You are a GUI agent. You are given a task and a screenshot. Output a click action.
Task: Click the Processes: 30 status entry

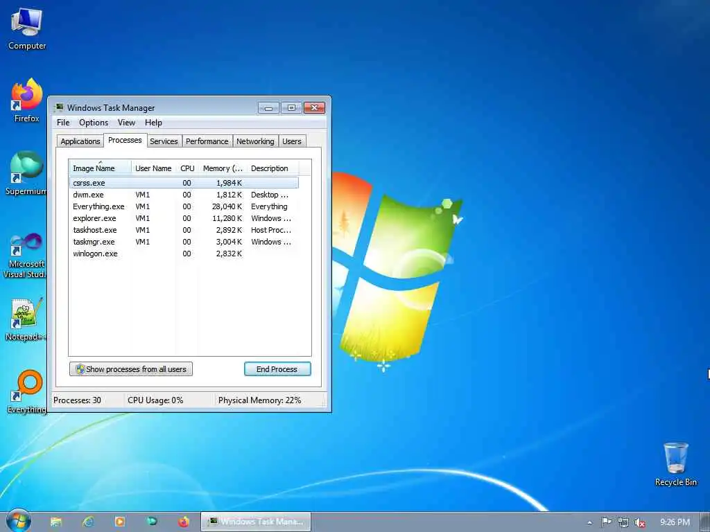click(x=77, y=400)
